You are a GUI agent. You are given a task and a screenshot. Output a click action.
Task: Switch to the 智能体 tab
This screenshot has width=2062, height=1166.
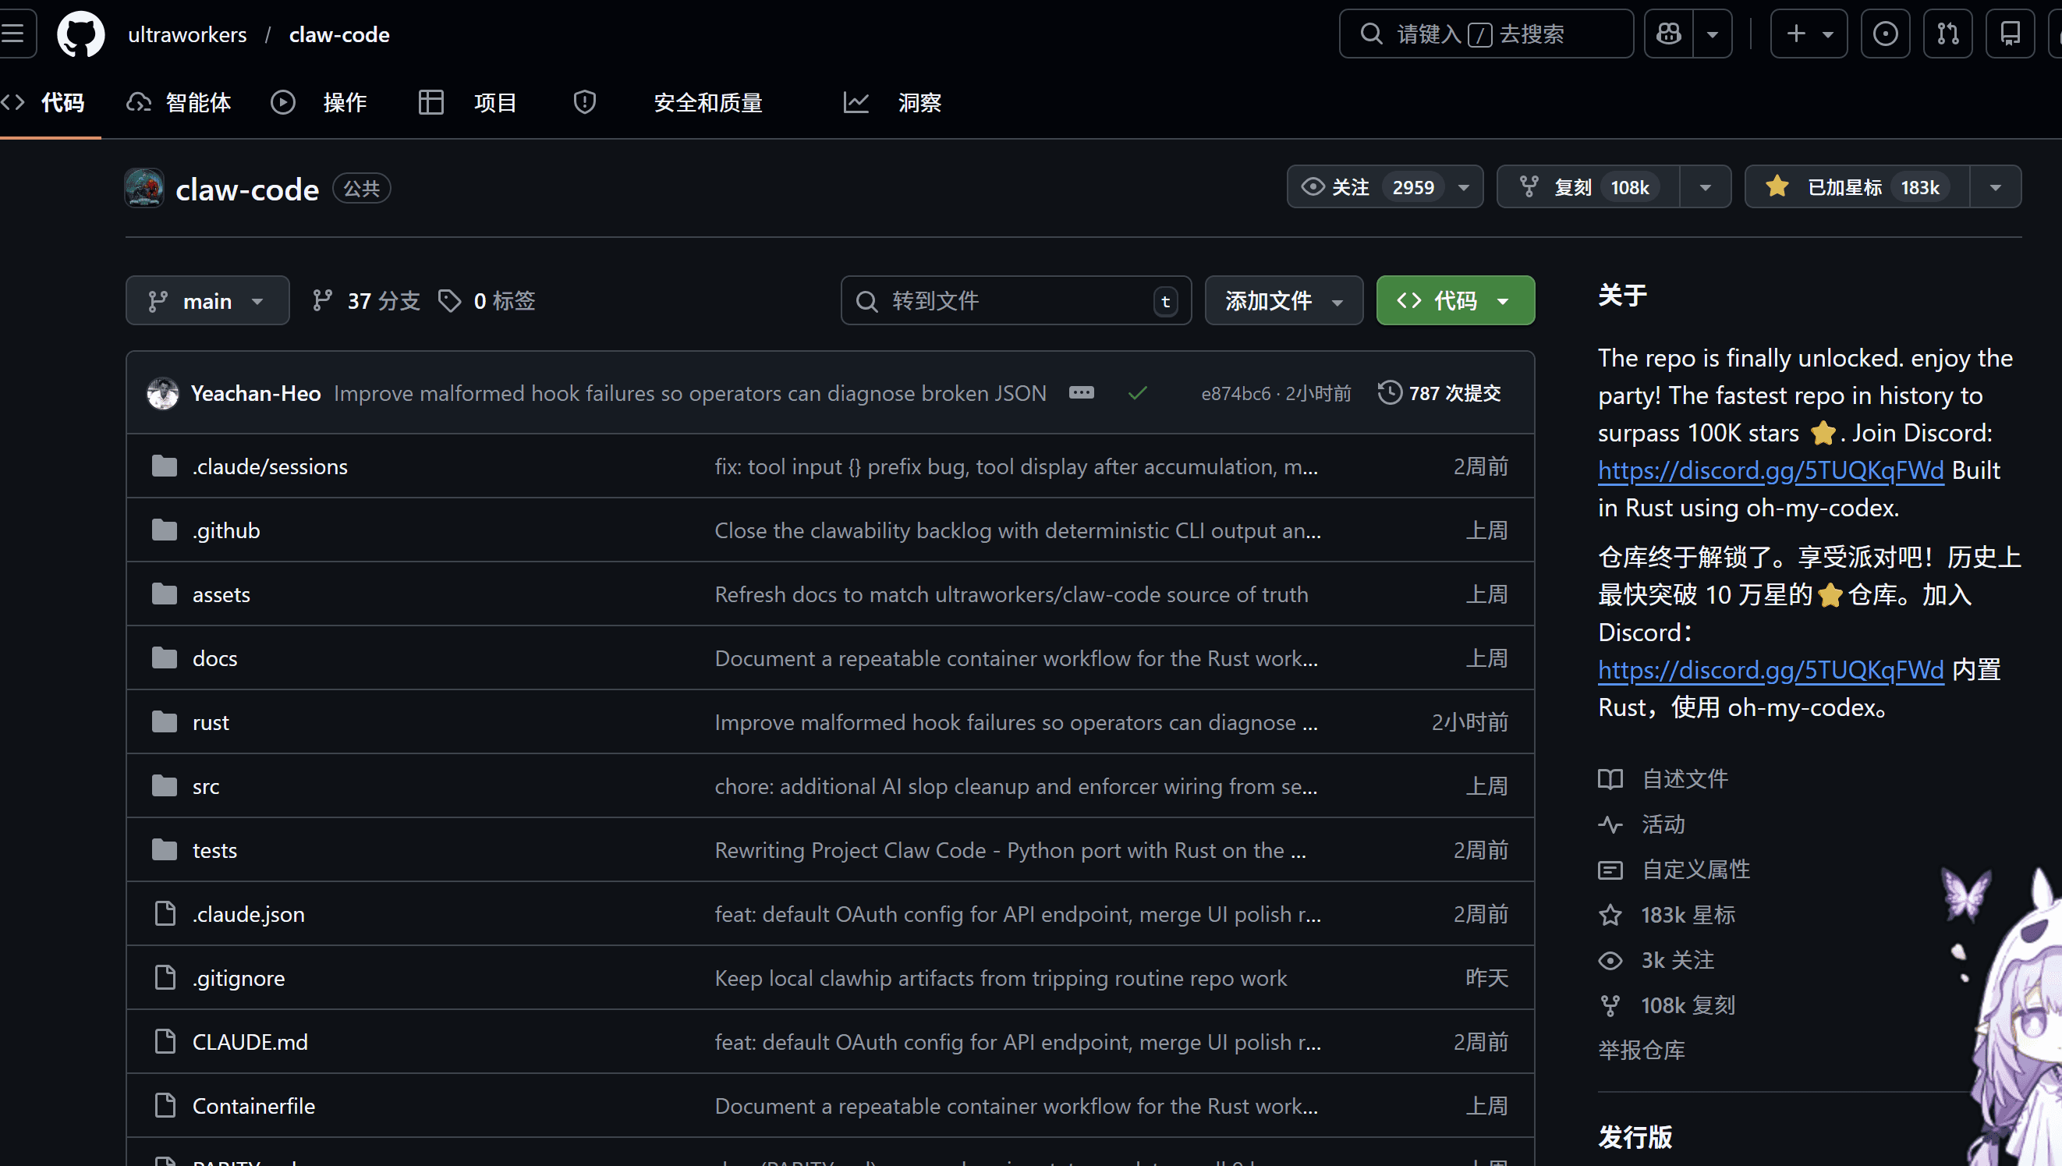pos(179,103)
